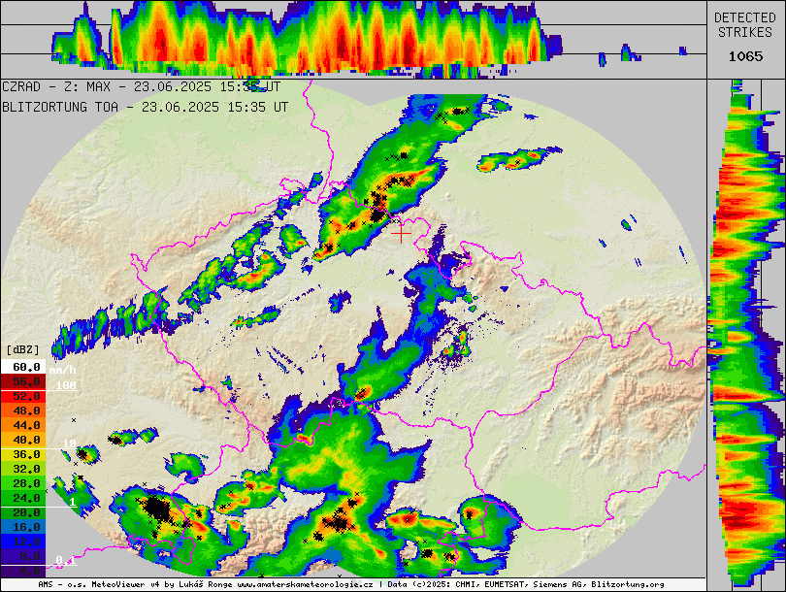Click the 8.0 dBZ indigo swatch

(23, 556)
